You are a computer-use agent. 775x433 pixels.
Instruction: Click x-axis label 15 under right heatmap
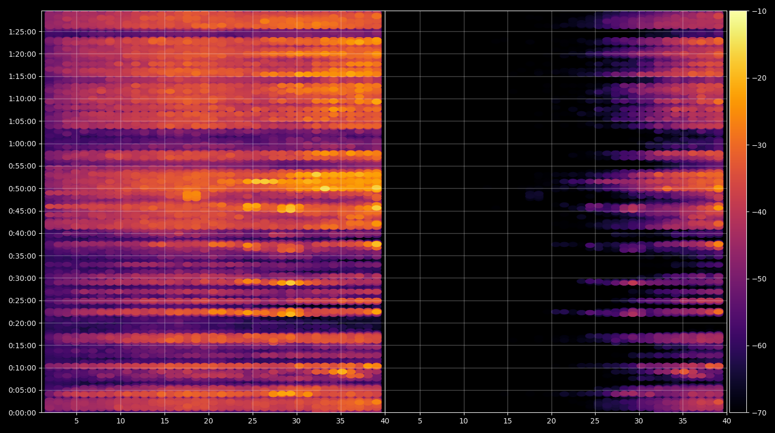coord(507,421)
